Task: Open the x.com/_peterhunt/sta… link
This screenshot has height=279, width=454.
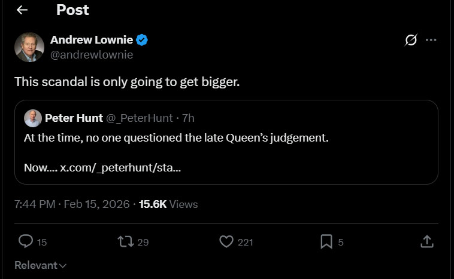Action: pyautogui.click(x=120, y=168)
